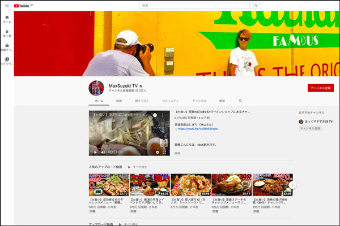The height and width of the screenshot is (226, 340).
Task: Open the video player settings gear
Action: point(158,152)
